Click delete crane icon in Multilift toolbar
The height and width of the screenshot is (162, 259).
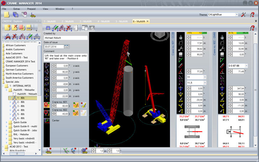[x=69, y=28]
